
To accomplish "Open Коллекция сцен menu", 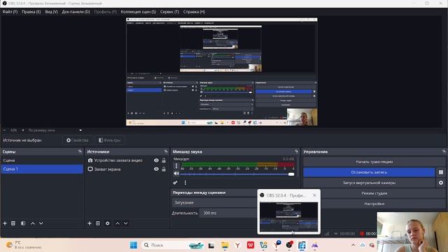I will pos(139,12).
